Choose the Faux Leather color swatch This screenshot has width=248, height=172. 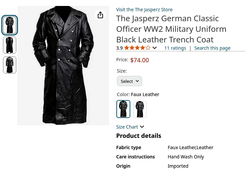click(x=123, y=109)
